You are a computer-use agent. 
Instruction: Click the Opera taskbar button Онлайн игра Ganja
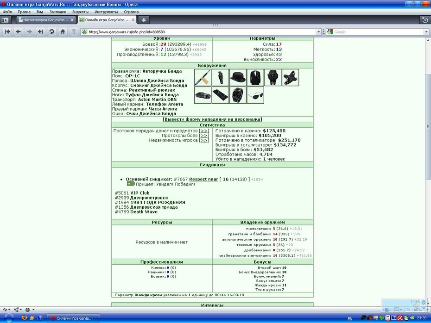(74, 318)
